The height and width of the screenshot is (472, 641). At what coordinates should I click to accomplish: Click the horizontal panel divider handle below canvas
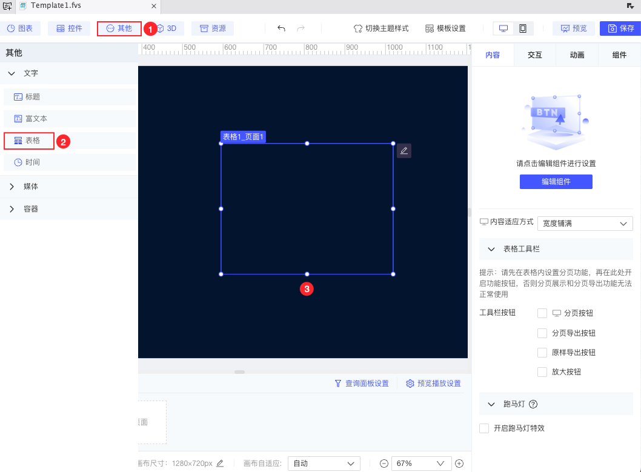(x=239, y=372)
